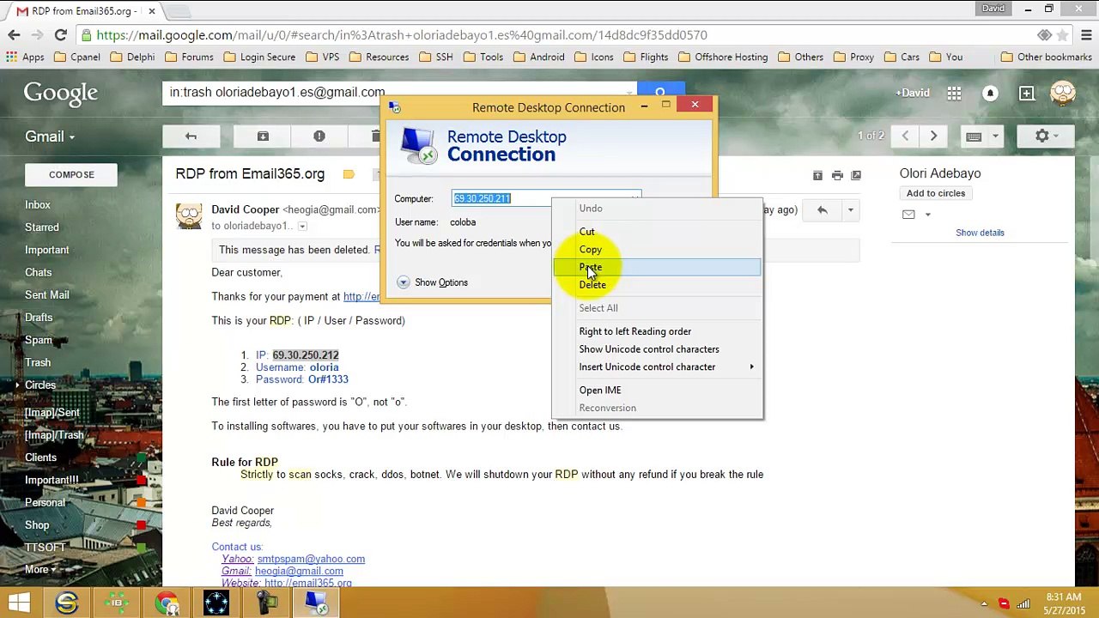Image resolution: width=1099 pixels, height=618 pixels.
Task: Open the smtpspam@yahoo.com link
Action: coord(311,560)
